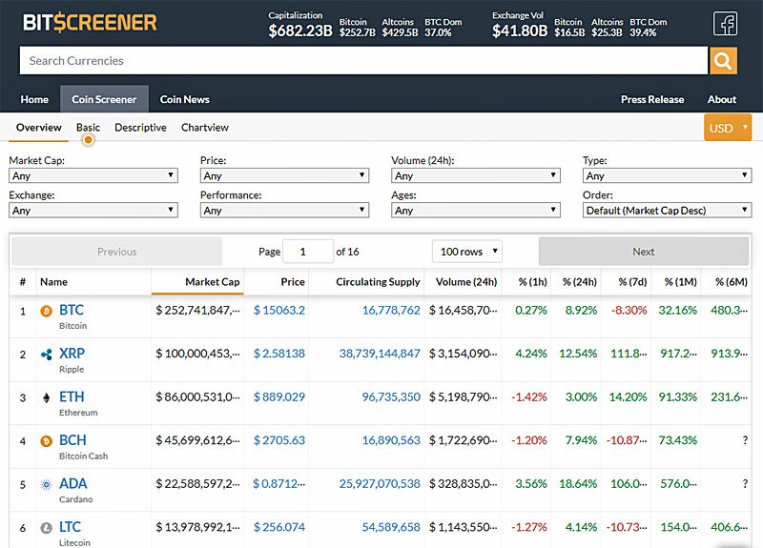Switch to the Chartview tab

[205, 128]
